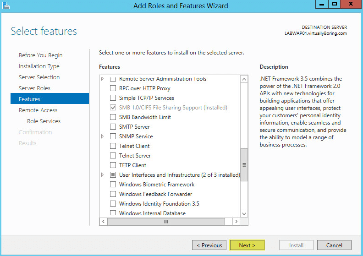The width and height of the screenshot is (363, 256).
Task: Close the wizard with the red X
Action: [x=351, y=4]
